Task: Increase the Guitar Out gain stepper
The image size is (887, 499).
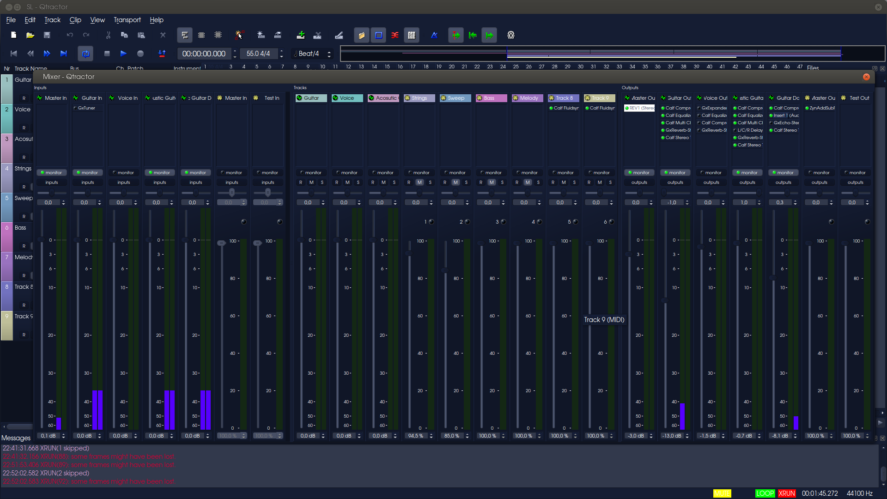Action: coord(687,201)
